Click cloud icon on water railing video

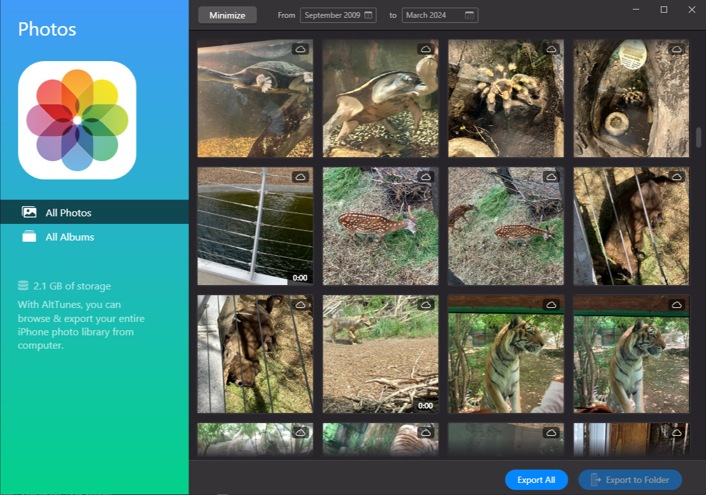coord(300,177)
